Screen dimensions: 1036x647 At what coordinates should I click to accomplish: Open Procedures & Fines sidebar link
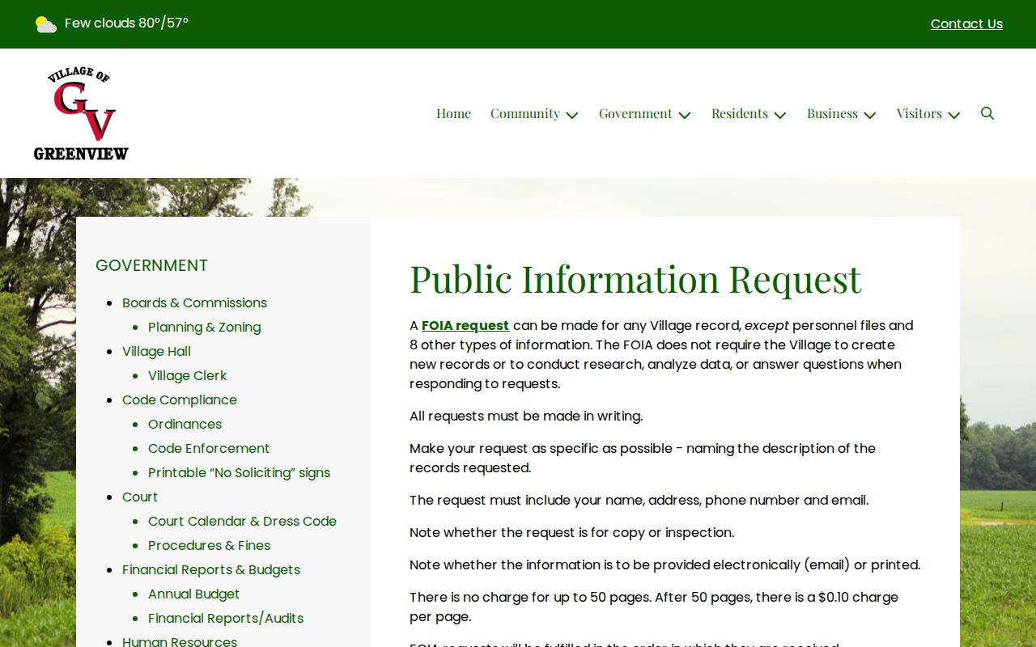pyautogui.click(x=209, y=545)
